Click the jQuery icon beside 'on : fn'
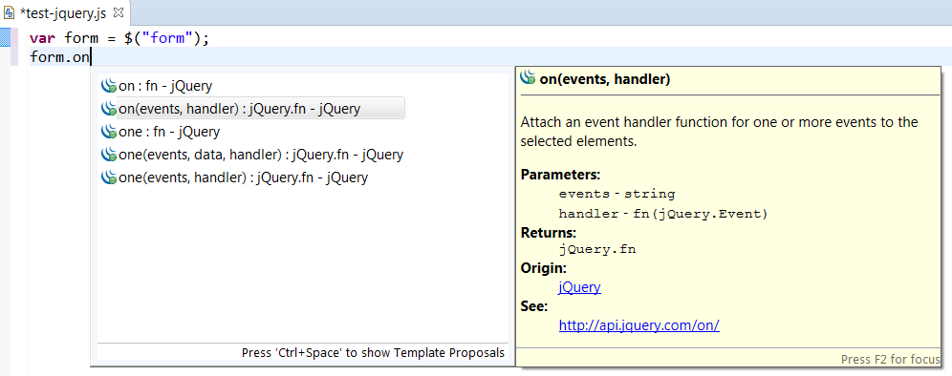This screenshot has height=376, width=952. [x=109, y=86]
